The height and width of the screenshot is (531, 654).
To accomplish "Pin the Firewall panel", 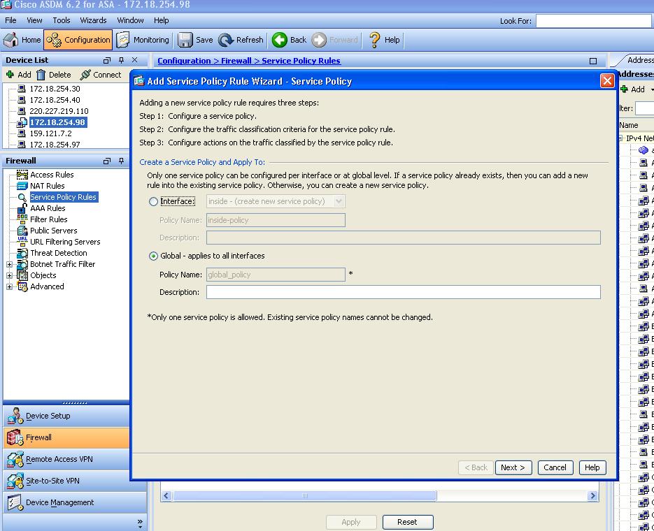I will [122, 161].
